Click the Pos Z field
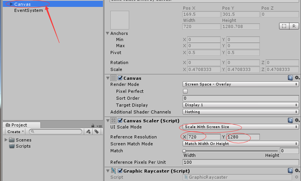 [280, 14]
